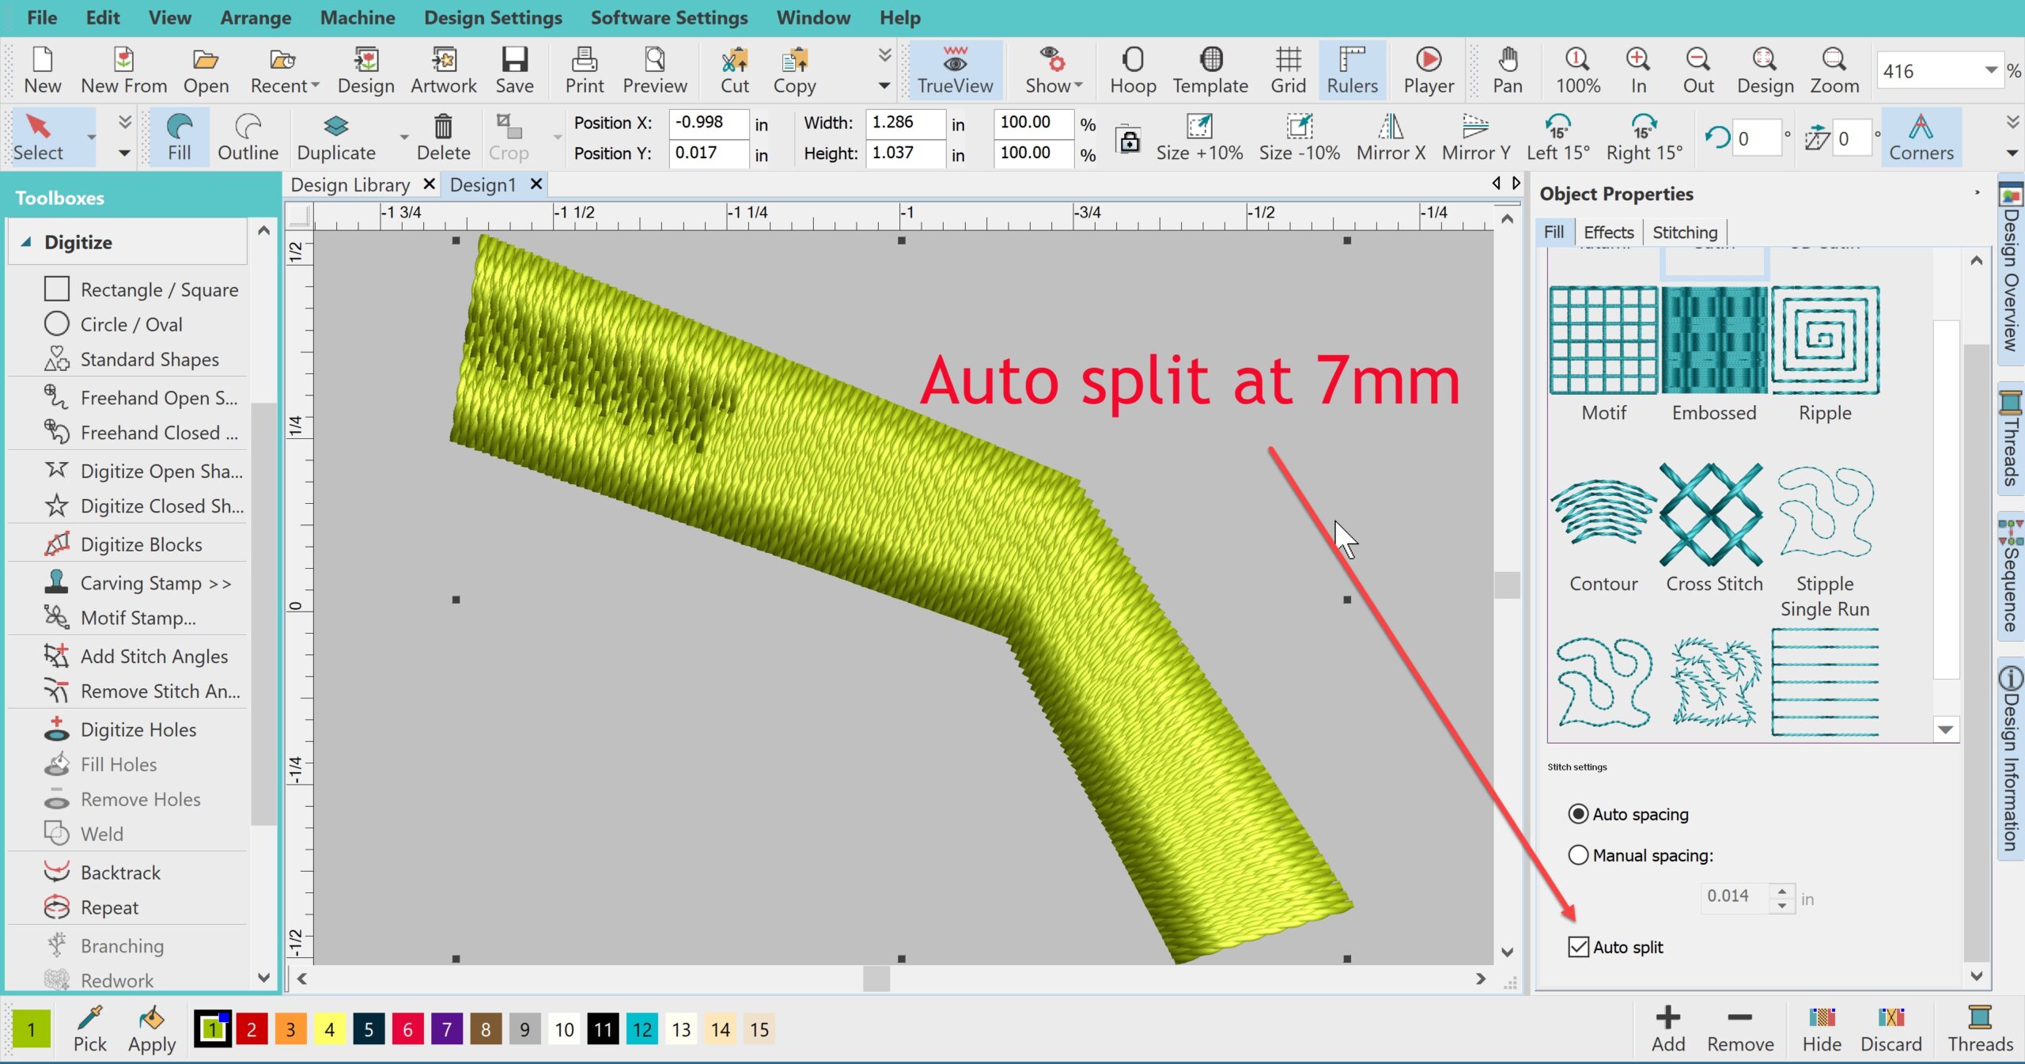
Task: Toggle the TrueView display mode
Action: (955, 70)
